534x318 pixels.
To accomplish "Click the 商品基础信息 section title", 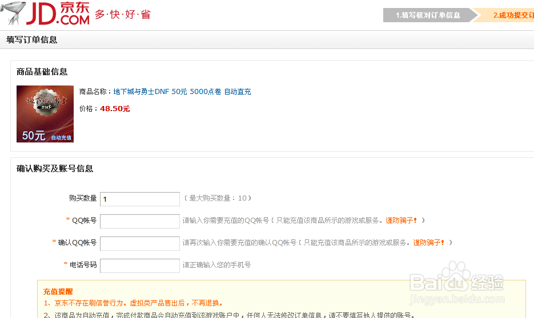I will (x=42, y=72).
